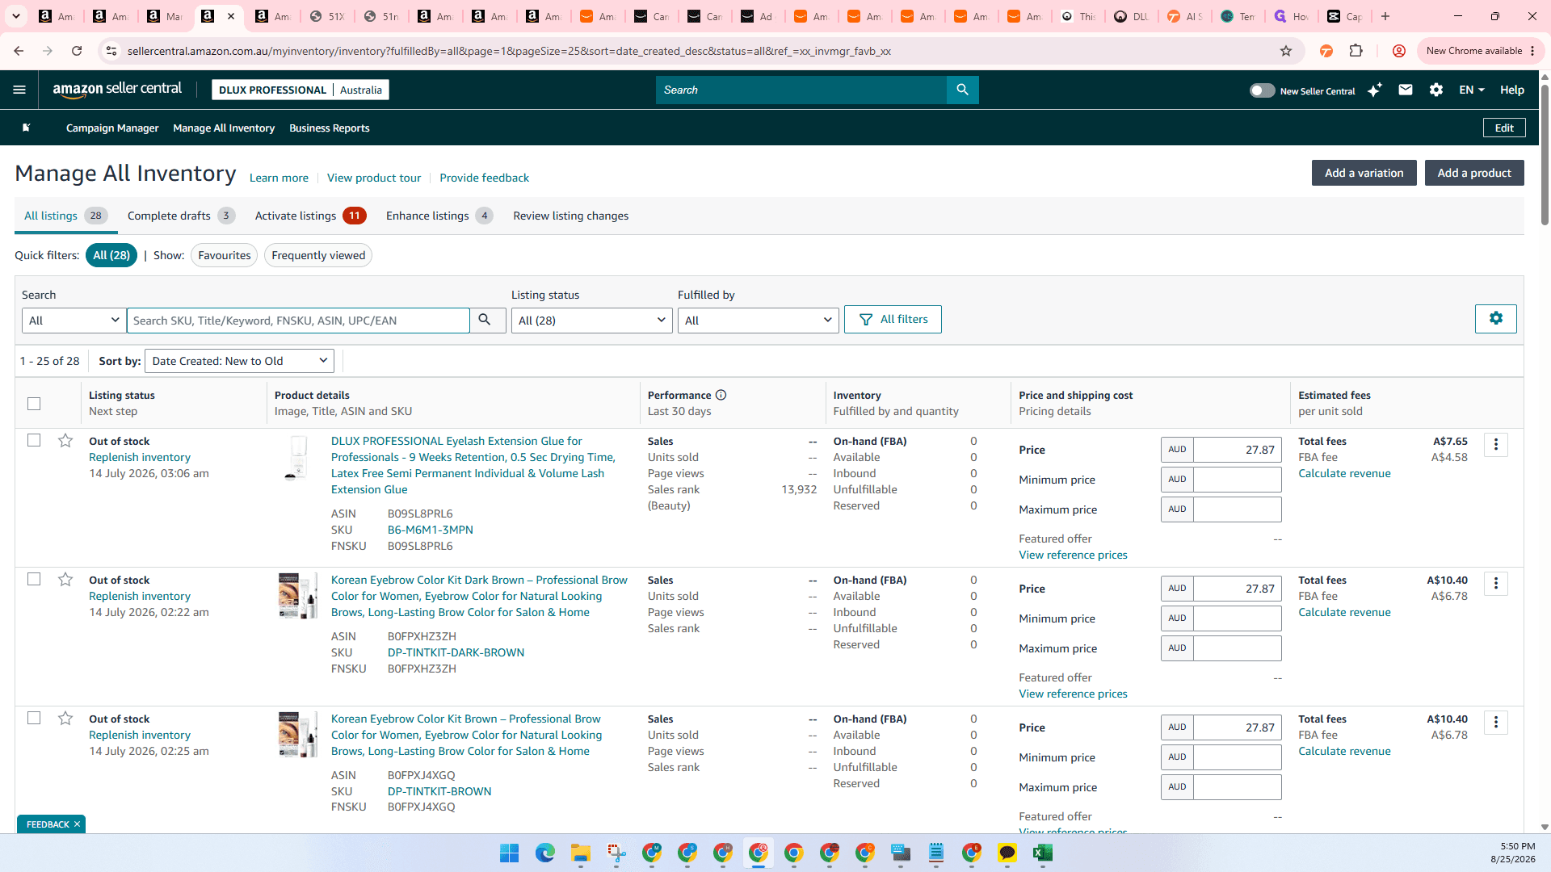Switch to Complete drafts tab

(x=181, y=216)
